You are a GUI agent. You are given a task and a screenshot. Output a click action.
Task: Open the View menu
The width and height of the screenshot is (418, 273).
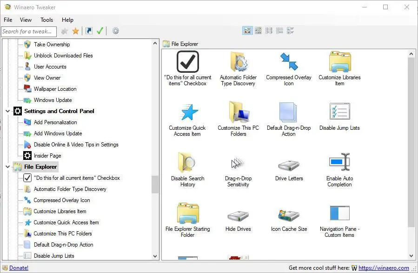tap(26, 20)
